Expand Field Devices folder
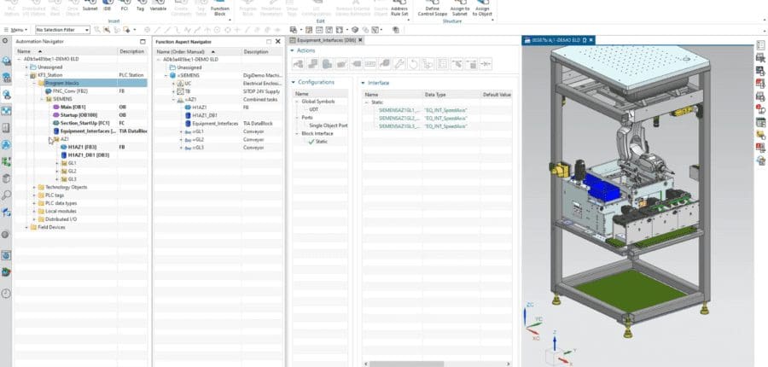 [26, 227]
